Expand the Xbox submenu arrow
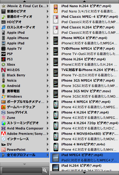The height and width of the screenshot is (175, 119). click(x=48, y=65)
